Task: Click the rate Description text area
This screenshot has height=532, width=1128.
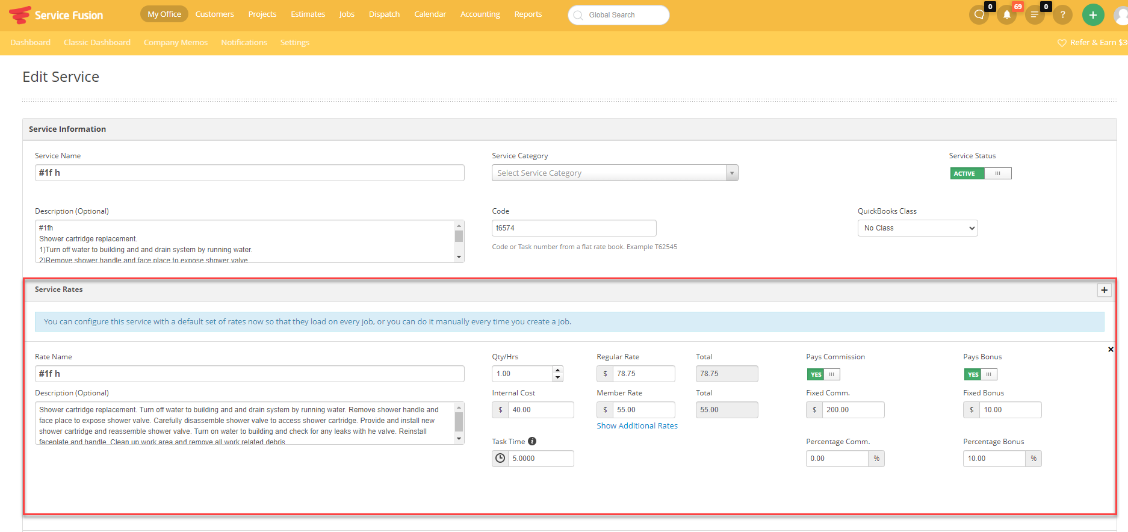Action: [244, 423]
